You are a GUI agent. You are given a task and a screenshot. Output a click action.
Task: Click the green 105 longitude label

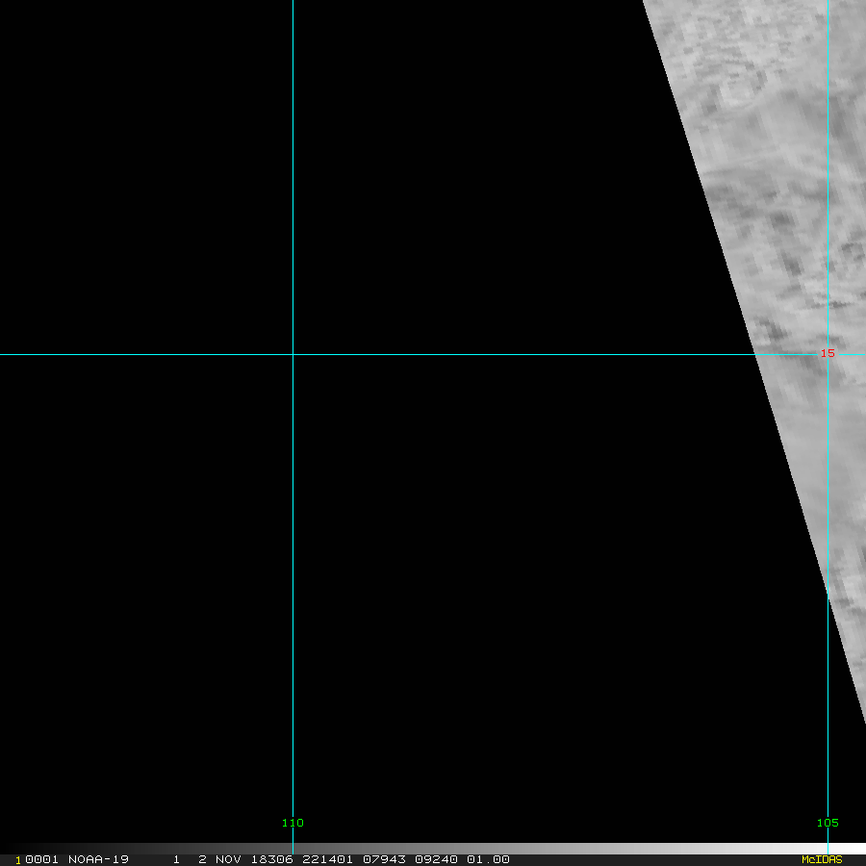pyautogui.click(x=828, y=823)
